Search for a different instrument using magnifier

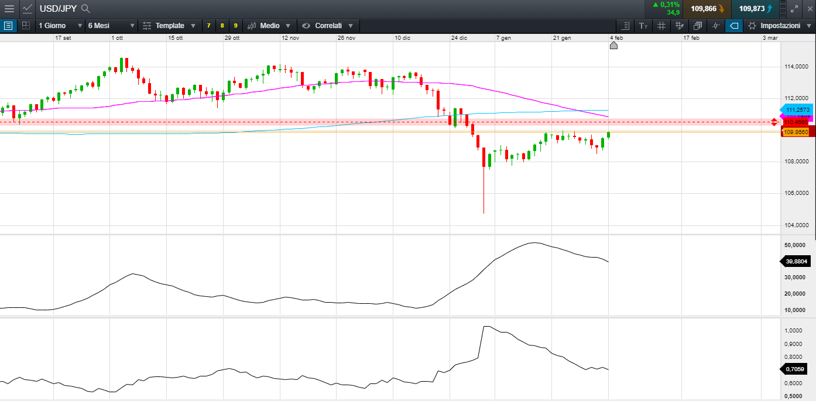tap(85, 9)
